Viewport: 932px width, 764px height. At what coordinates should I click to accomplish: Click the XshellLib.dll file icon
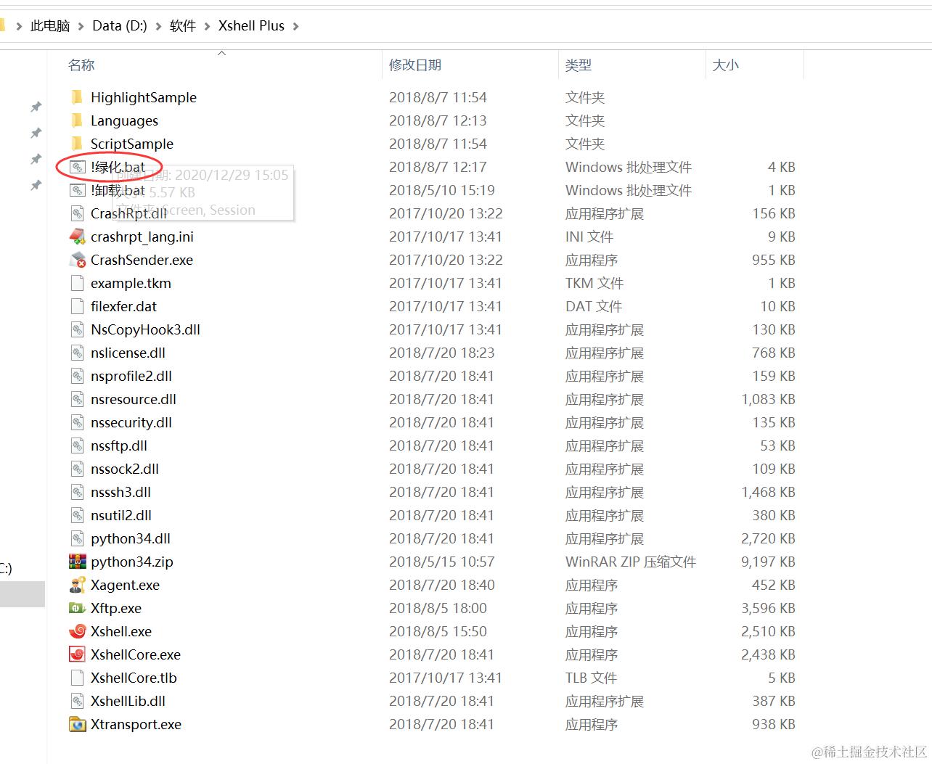77,701
